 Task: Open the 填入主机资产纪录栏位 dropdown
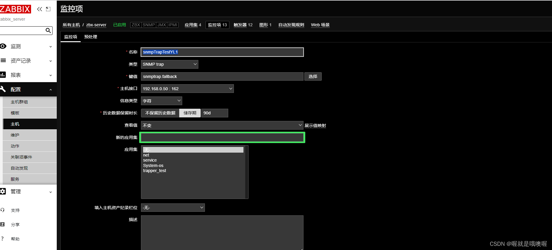pos(173,208)
